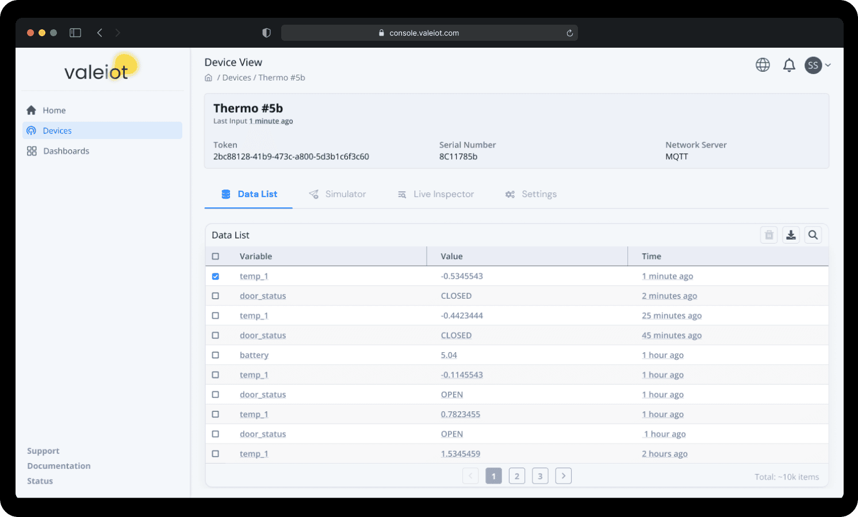The height and width of the screenshot is (517, 858).
Task: Switch to the Data List tab
Action: point(249,194)
